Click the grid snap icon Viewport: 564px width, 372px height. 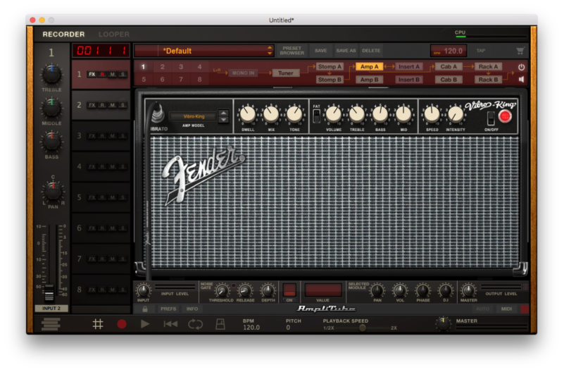98,324
